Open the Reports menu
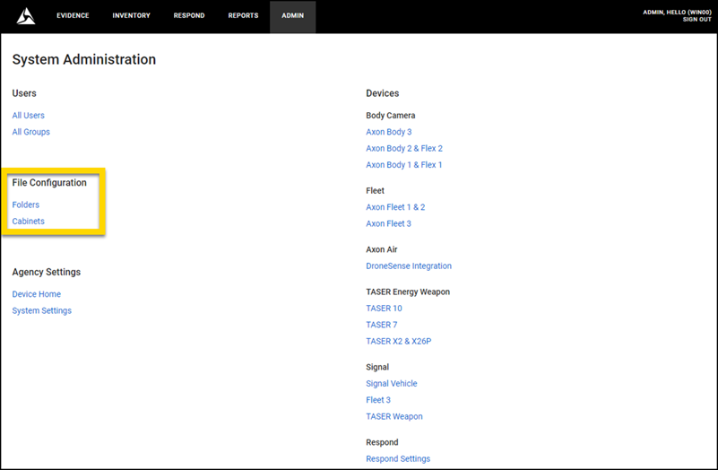 coord(243,15)
